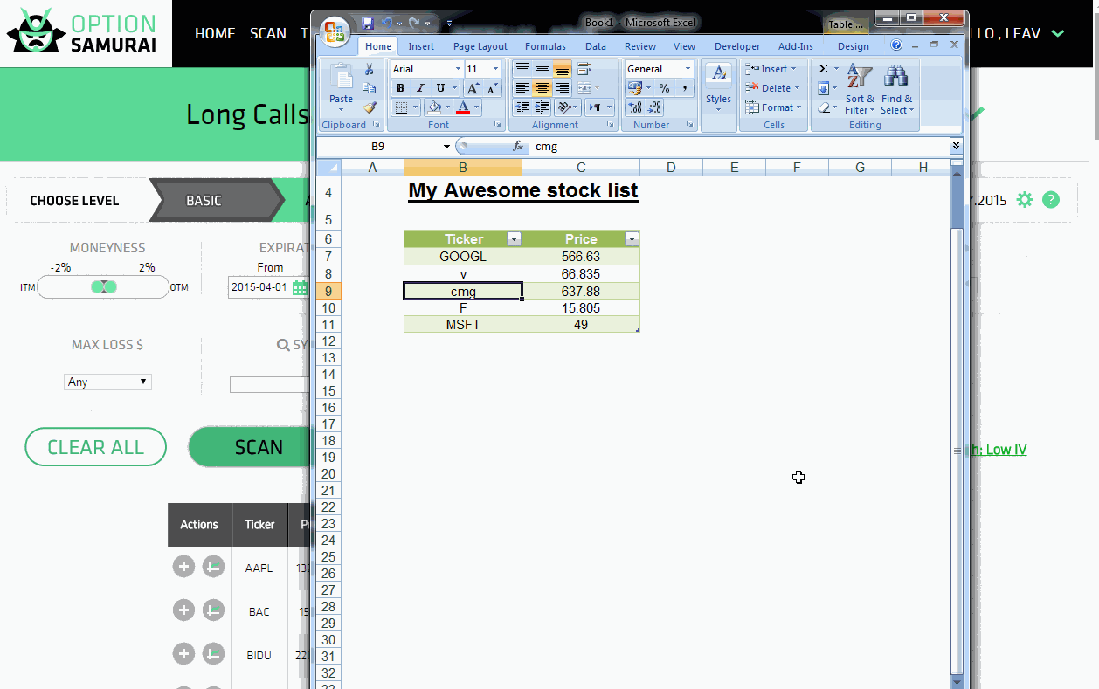The height and width of the screenshot is (689, 1099).
Task: Toggle Align Text Left in Excel
Action: (x=522, y=88)
